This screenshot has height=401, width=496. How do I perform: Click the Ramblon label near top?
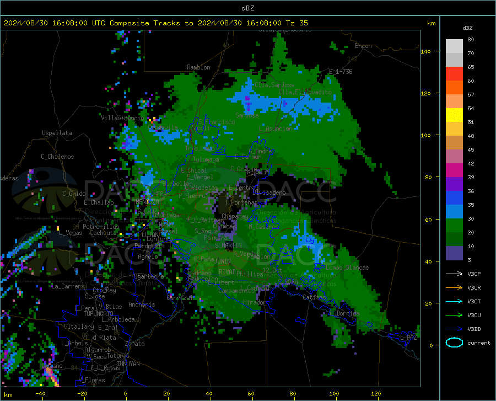click(198, 67)
